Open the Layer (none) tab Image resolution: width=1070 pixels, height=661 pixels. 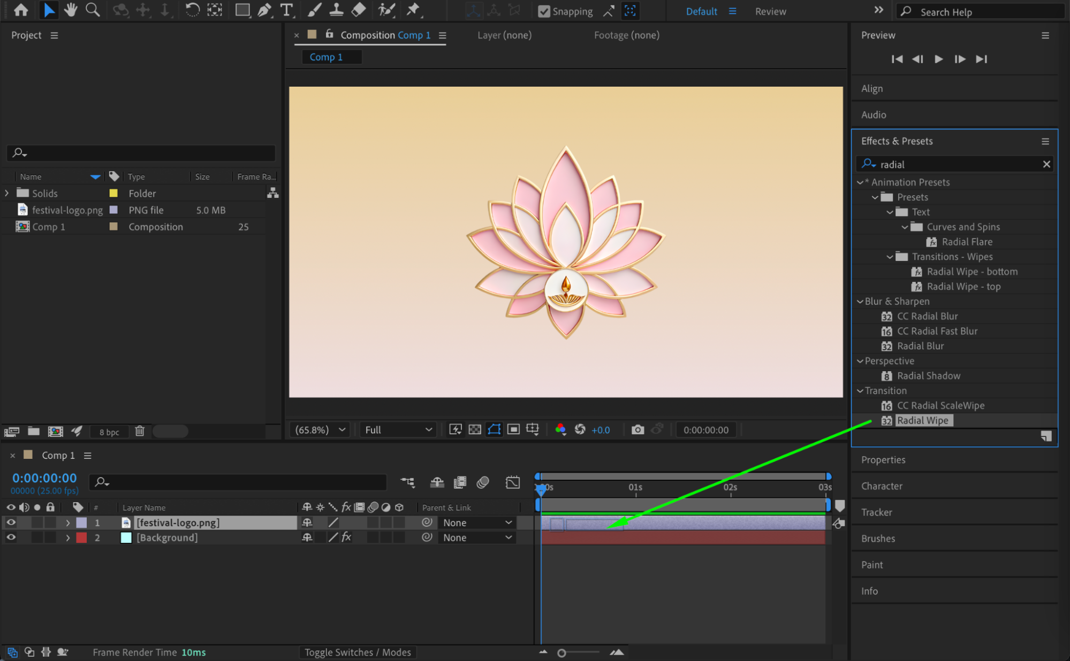[x=504, y=35]
